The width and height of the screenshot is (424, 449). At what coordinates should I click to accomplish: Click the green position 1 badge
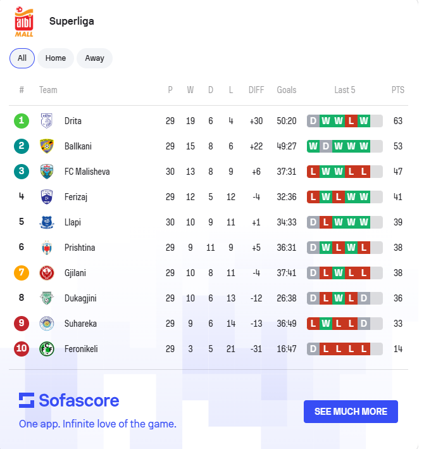tap(22, 121)
